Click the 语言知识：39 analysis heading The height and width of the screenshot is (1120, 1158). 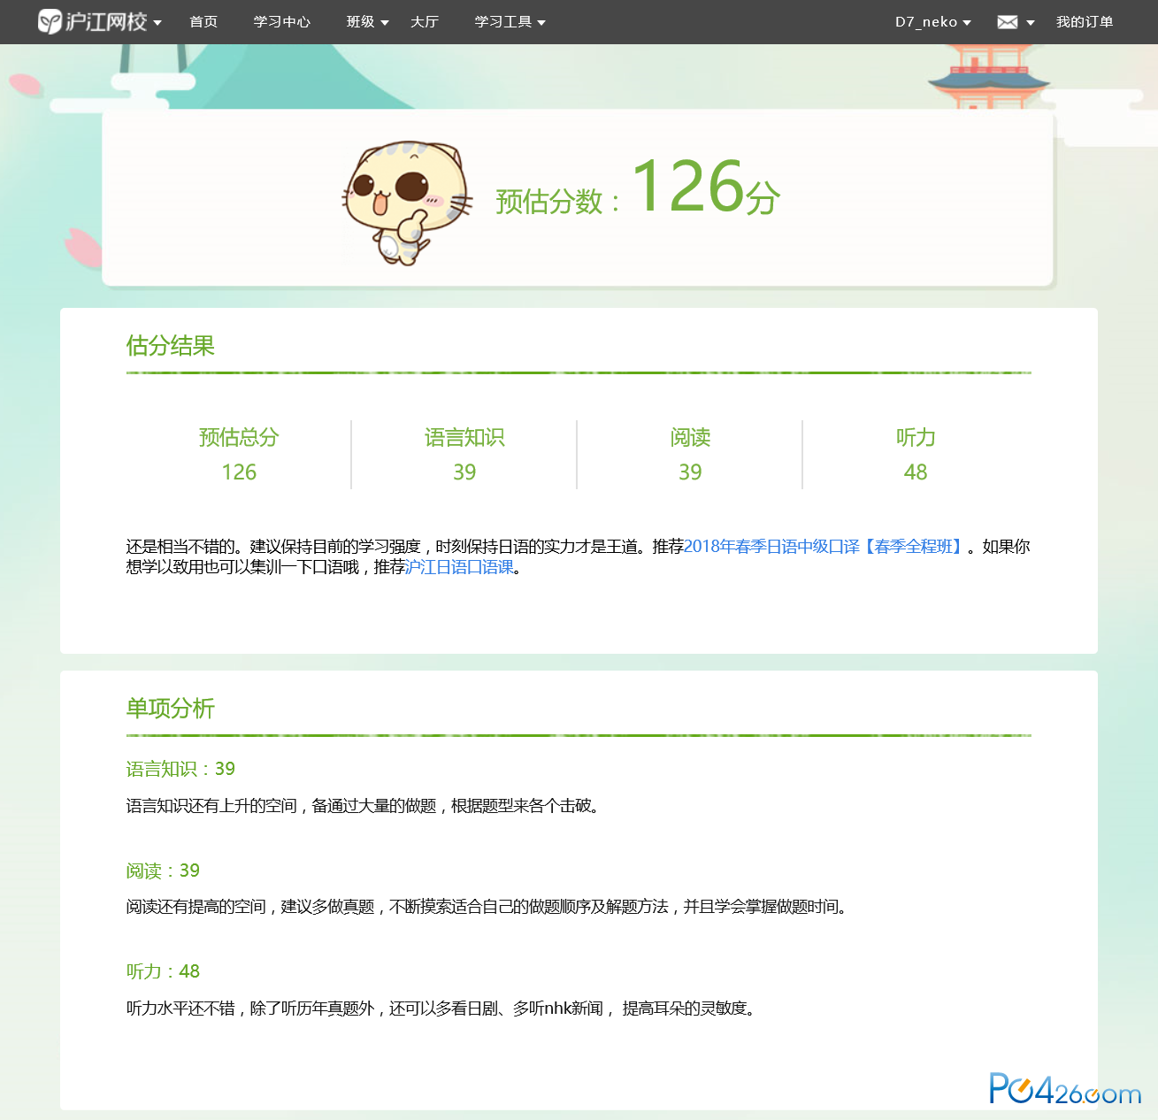pyautogui.click(x=180, y=769)
